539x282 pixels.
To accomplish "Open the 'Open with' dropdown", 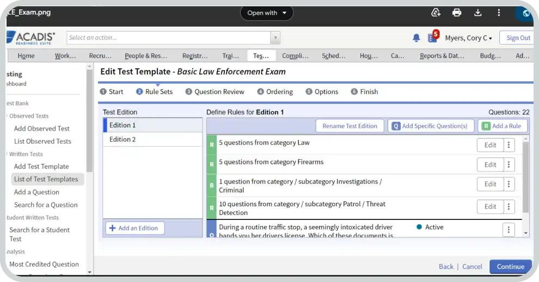I will 267,13.
